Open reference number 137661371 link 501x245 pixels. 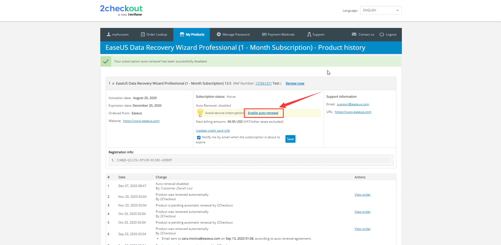[x=263, y=83]
